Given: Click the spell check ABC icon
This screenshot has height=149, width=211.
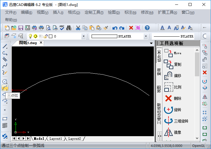Looking at the screenshot, I should pos(62,28).
